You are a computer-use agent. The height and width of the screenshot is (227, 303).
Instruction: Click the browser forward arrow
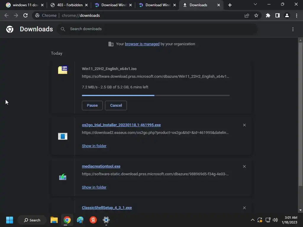coord(16,15)
